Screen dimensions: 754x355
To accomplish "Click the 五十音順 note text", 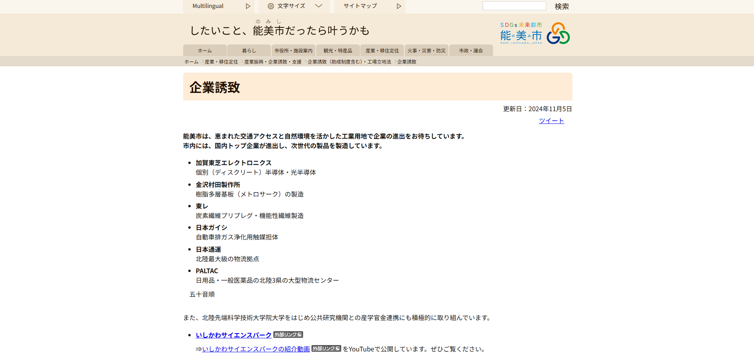I will tap(202, 294).
